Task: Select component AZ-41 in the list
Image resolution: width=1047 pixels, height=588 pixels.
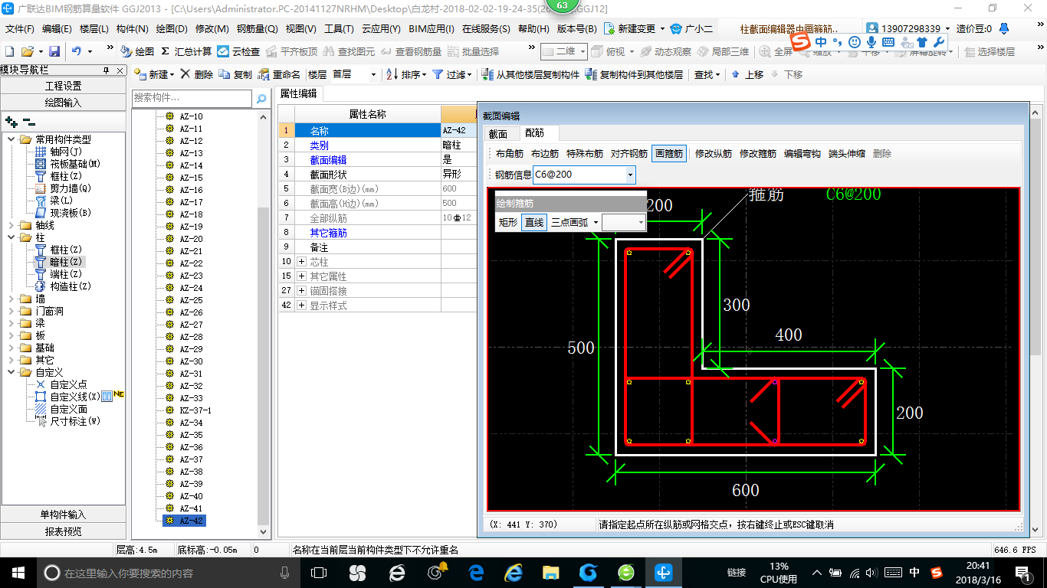Action: (191, 508)
